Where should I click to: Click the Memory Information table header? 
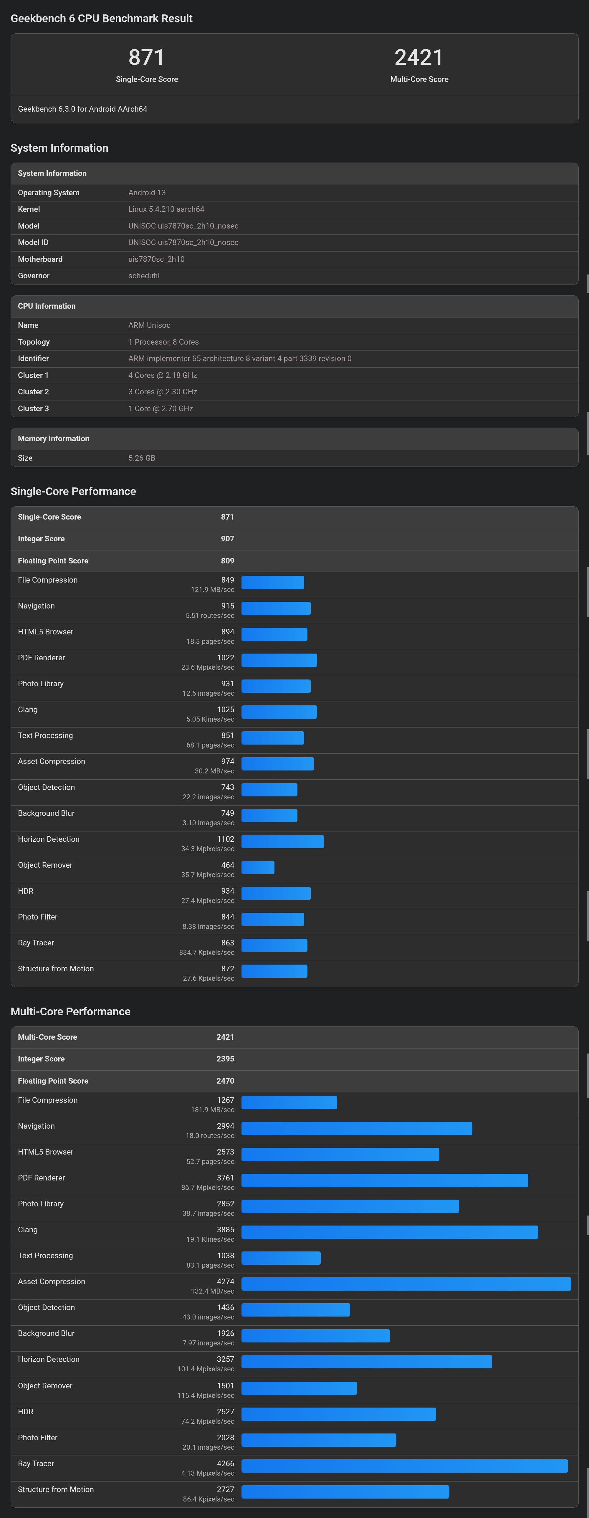click(x=294, y=439)
